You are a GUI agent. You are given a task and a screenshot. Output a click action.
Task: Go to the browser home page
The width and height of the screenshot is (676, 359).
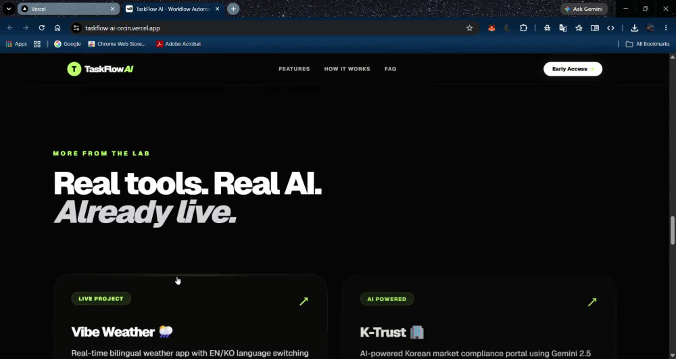point(57,28)
